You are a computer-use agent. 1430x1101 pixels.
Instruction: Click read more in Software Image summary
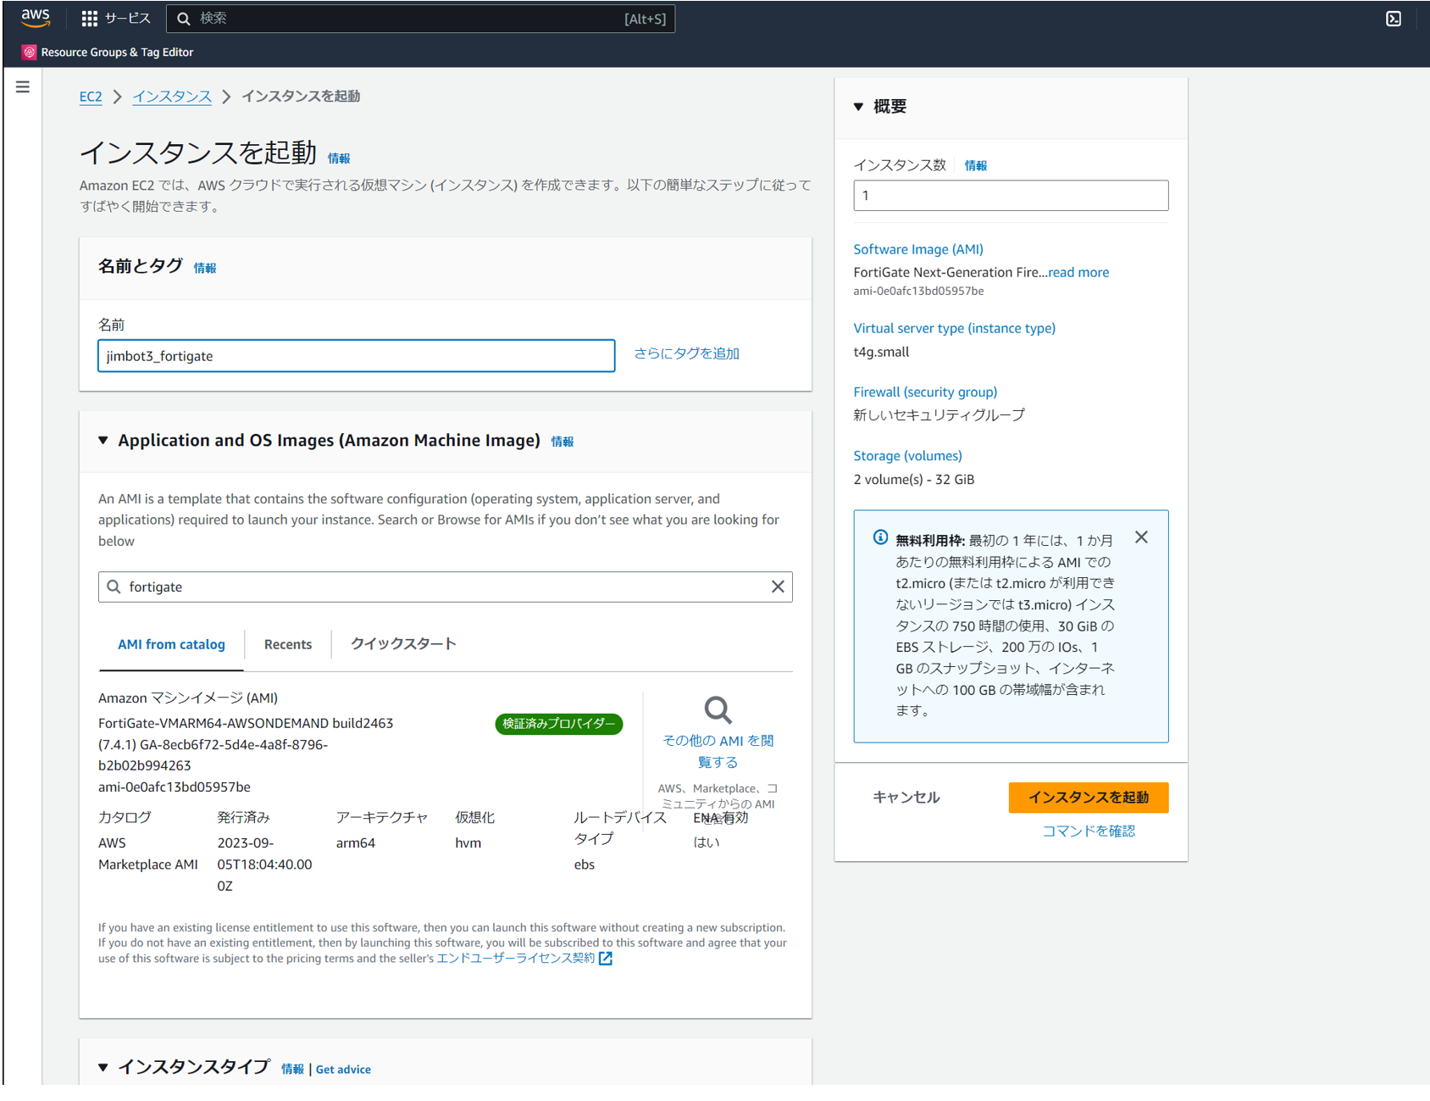coord(1078,273)
